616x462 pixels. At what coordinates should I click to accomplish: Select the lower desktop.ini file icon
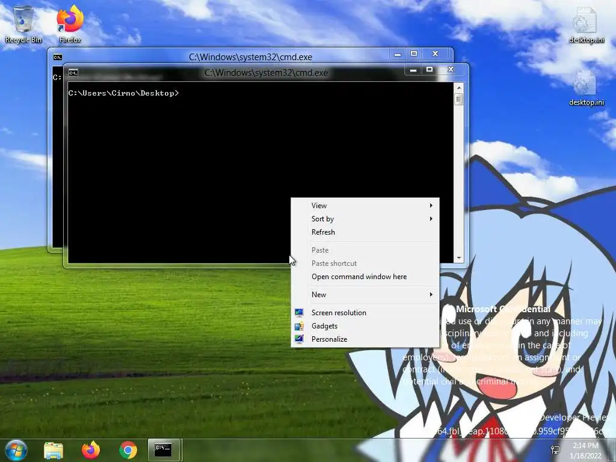[x=586, y=87]
